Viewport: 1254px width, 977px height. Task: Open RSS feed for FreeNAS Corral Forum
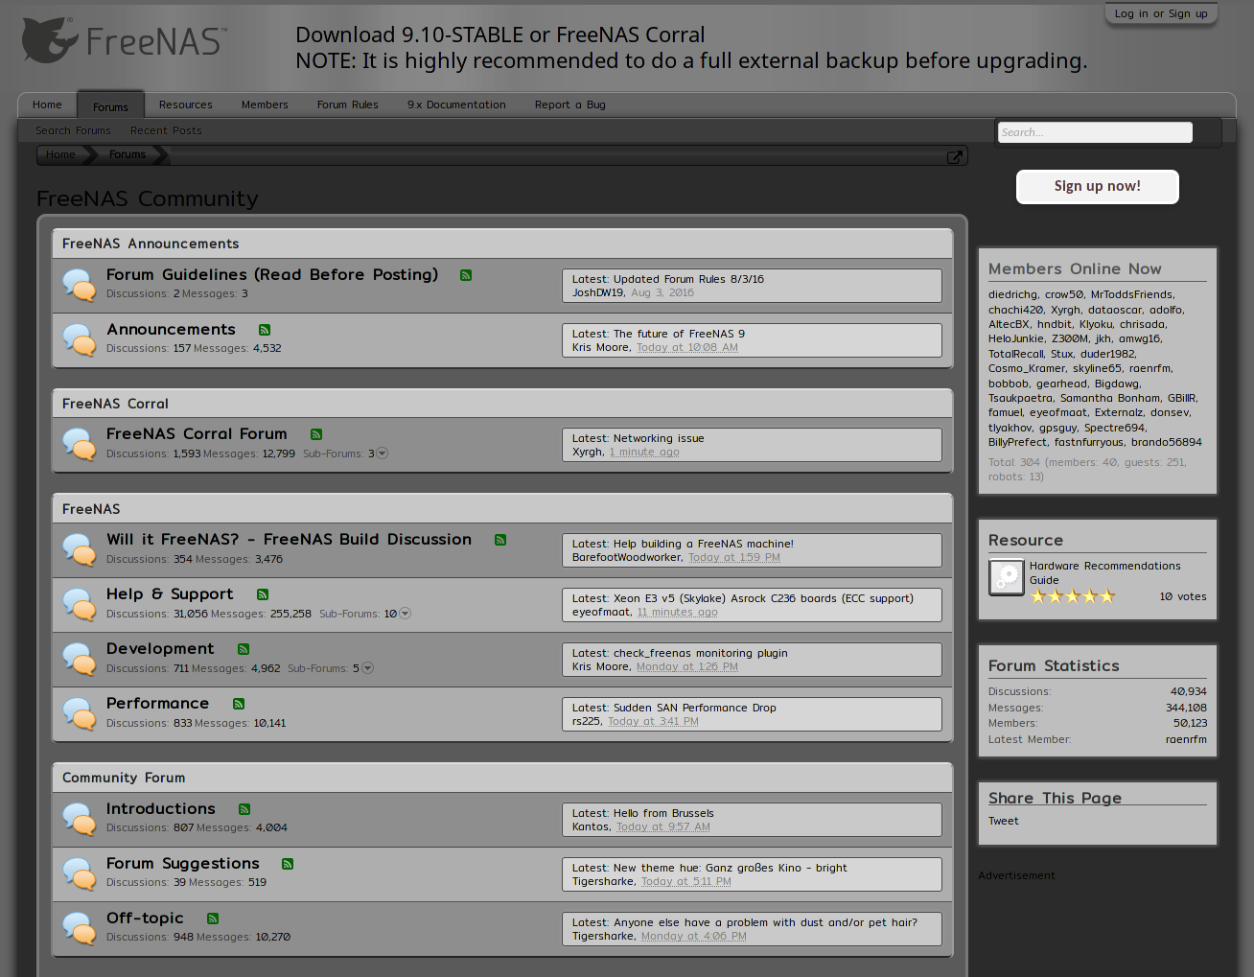tap(316, 434)
